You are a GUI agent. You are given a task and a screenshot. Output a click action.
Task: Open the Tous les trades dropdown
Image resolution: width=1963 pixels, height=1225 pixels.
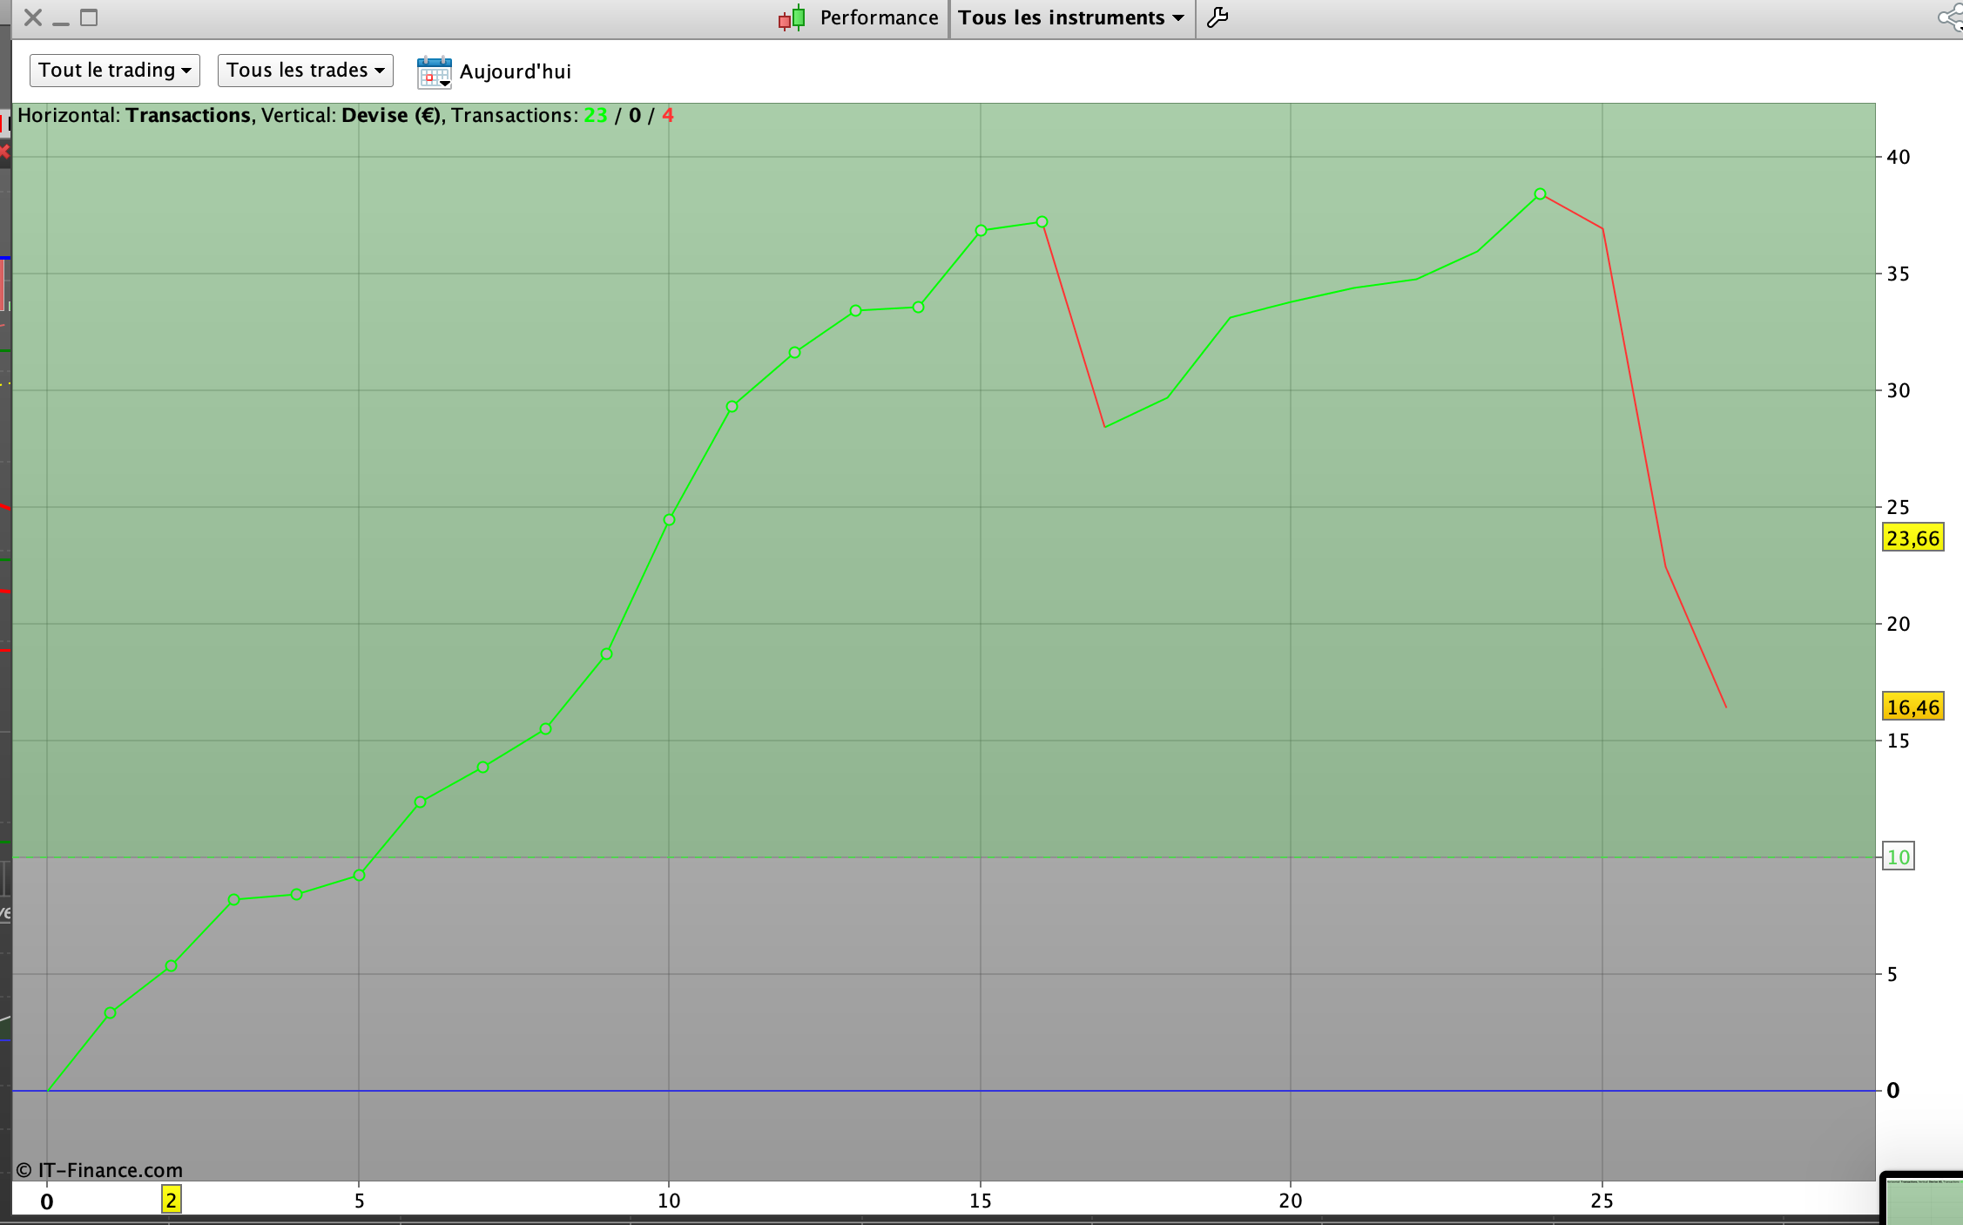point(306,71)
